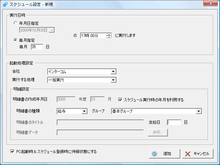Toggle PC起動時＆スケジュール登録時 standby checkbox
Screen dimensions: 220x165
tap(12, 151)
